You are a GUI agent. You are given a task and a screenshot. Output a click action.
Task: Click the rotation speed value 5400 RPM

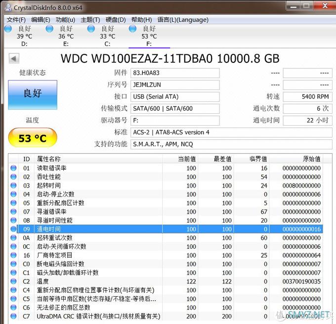[x=307, y=97]
